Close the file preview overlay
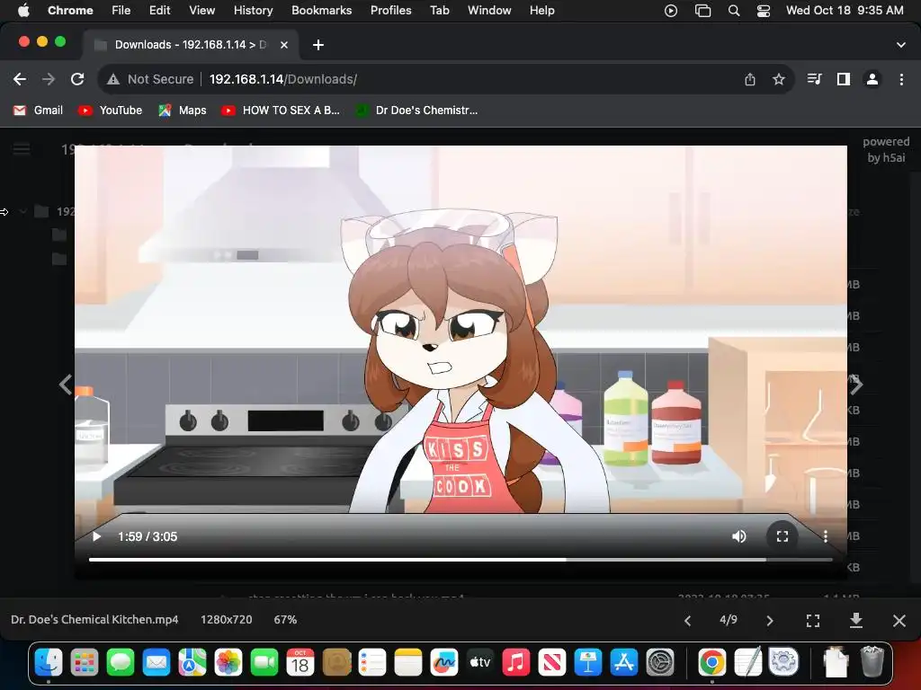The width and height of the screenshot is (921, 690). [899, 620]
